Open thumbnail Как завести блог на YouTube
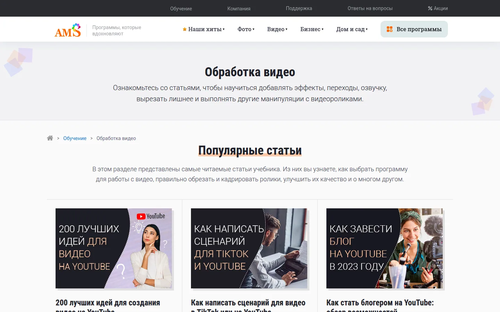 point(384,248)
